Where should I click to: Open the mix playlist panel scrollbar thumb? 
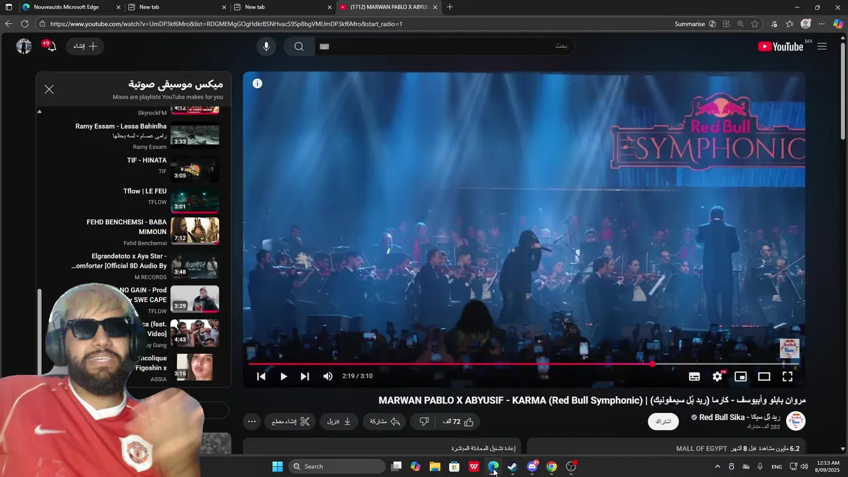(39, 331)
